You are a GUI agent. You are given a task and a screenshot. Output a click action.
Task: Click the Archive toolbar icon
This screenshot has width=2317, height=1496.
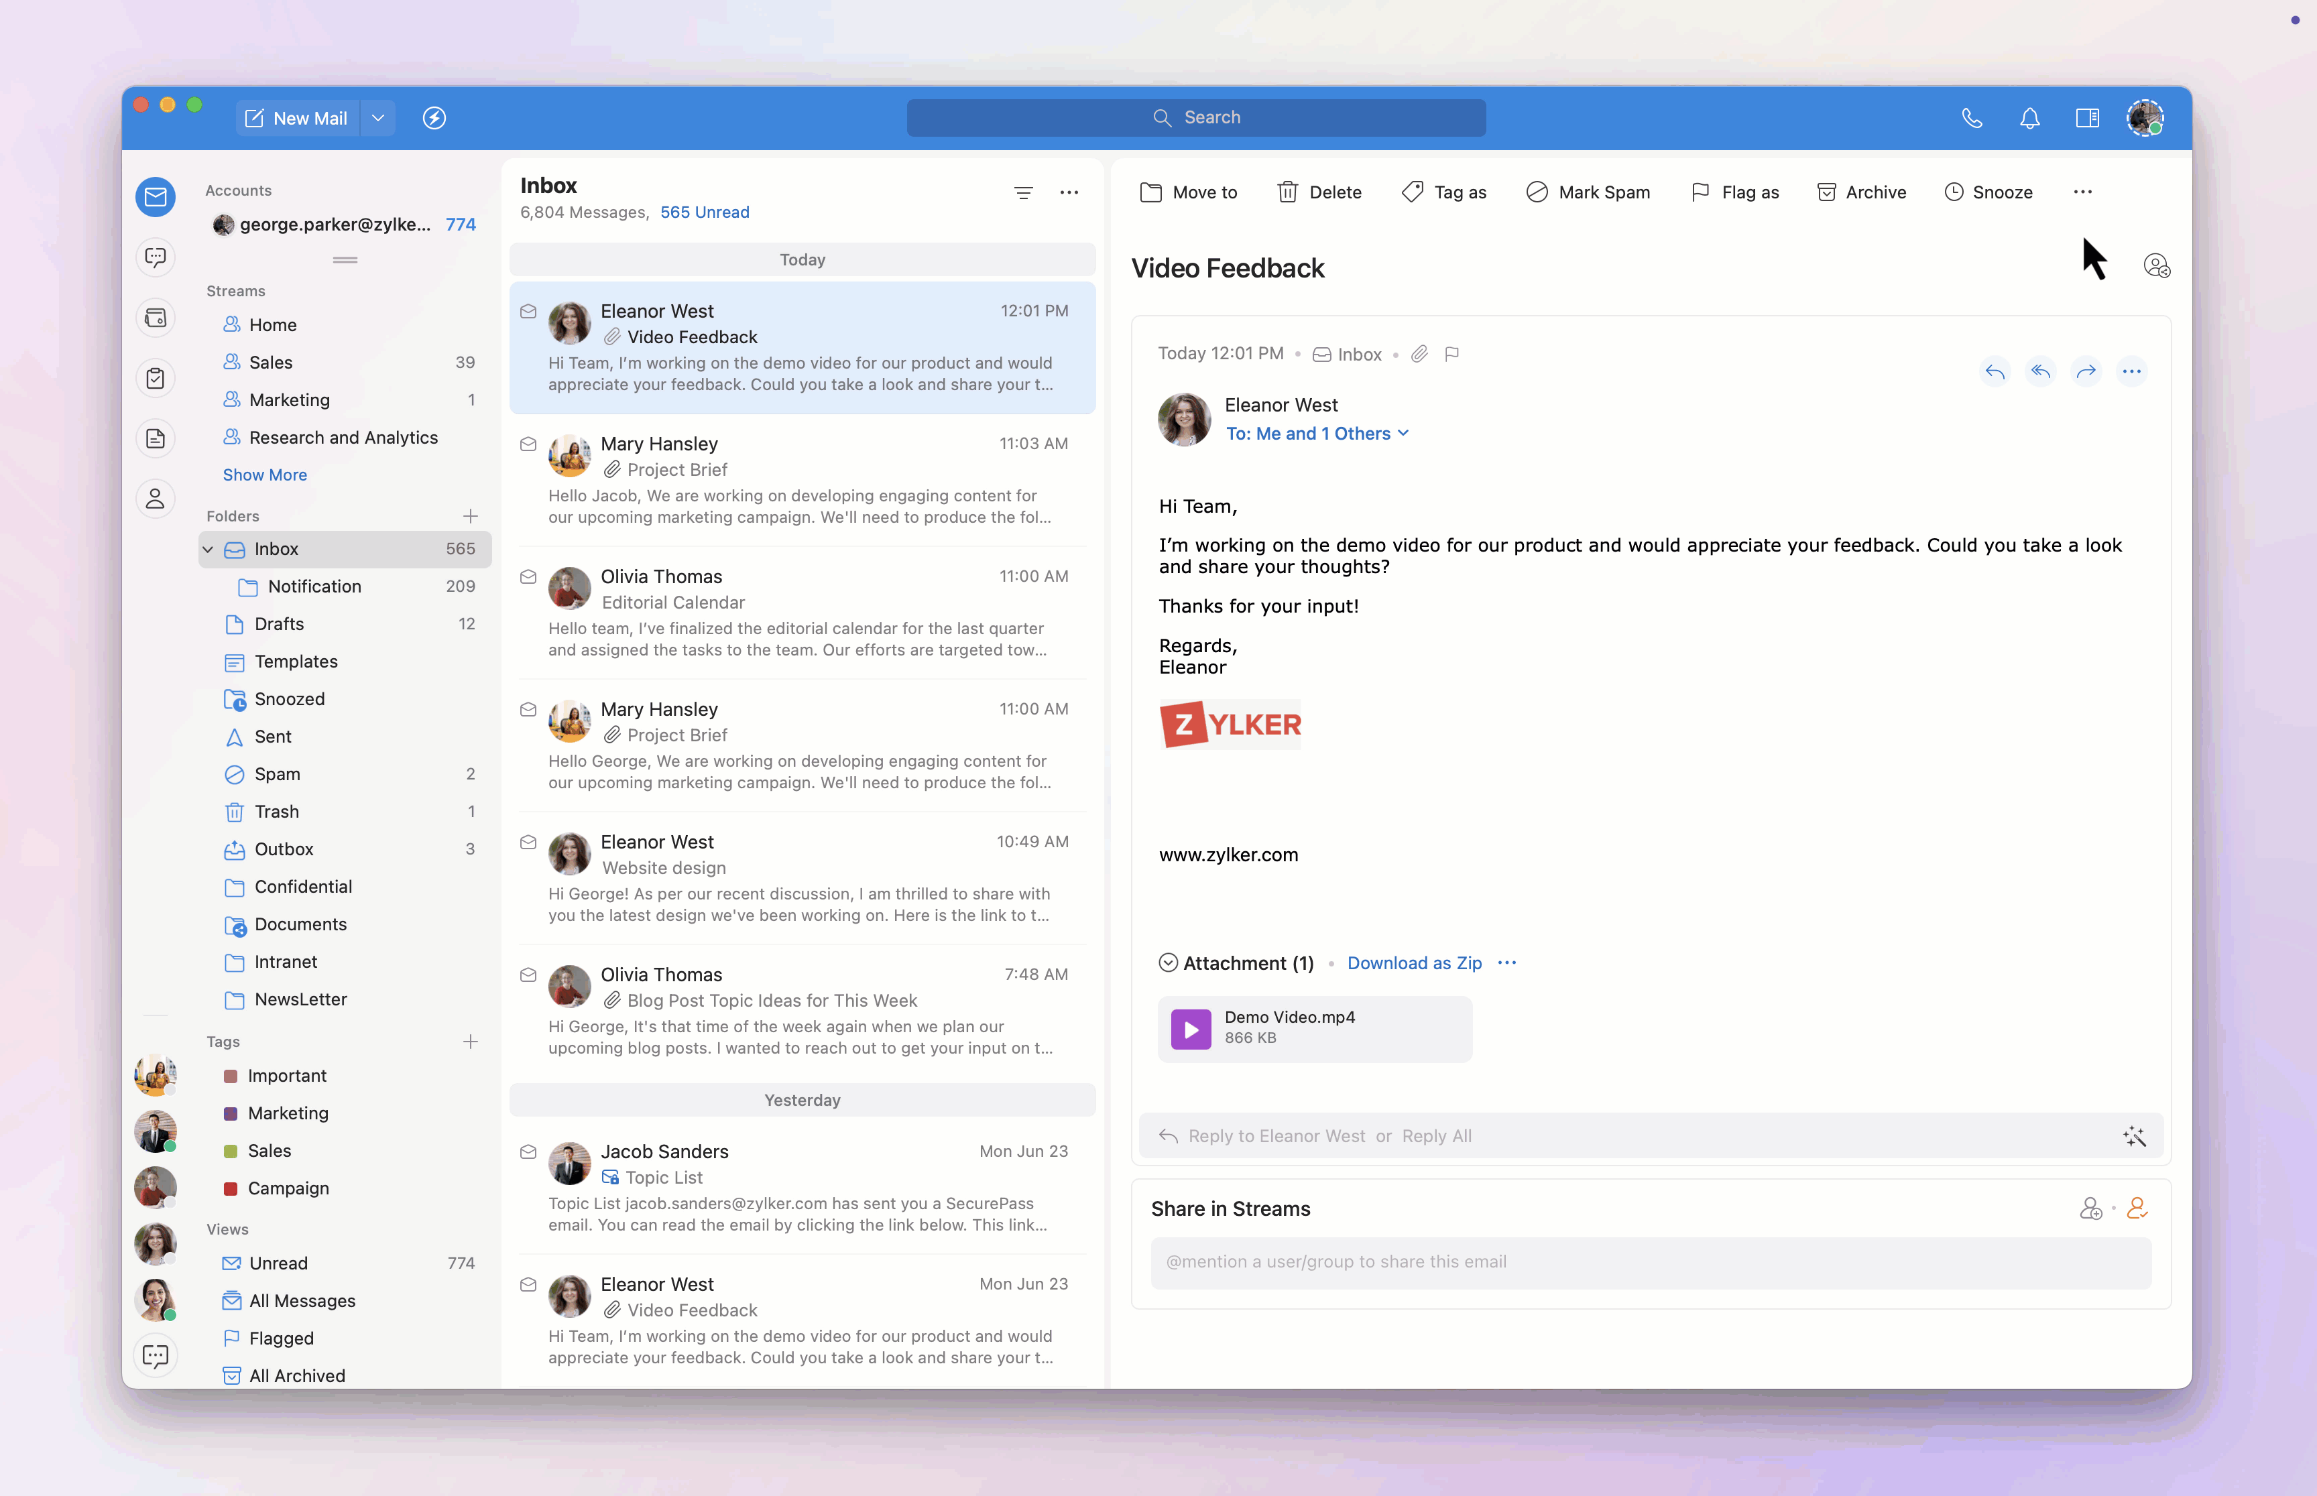1826,192
